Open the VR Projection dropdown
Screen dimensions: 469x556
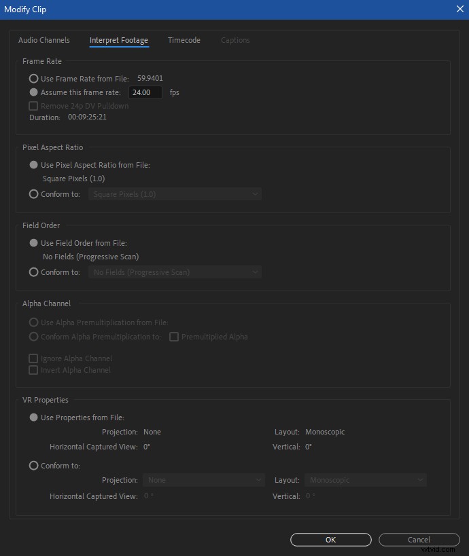point(204,479)
